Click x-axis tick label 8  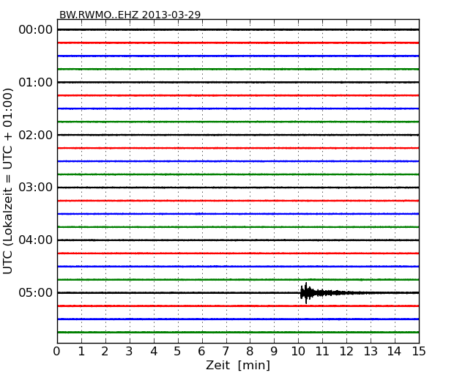[250, 352]
